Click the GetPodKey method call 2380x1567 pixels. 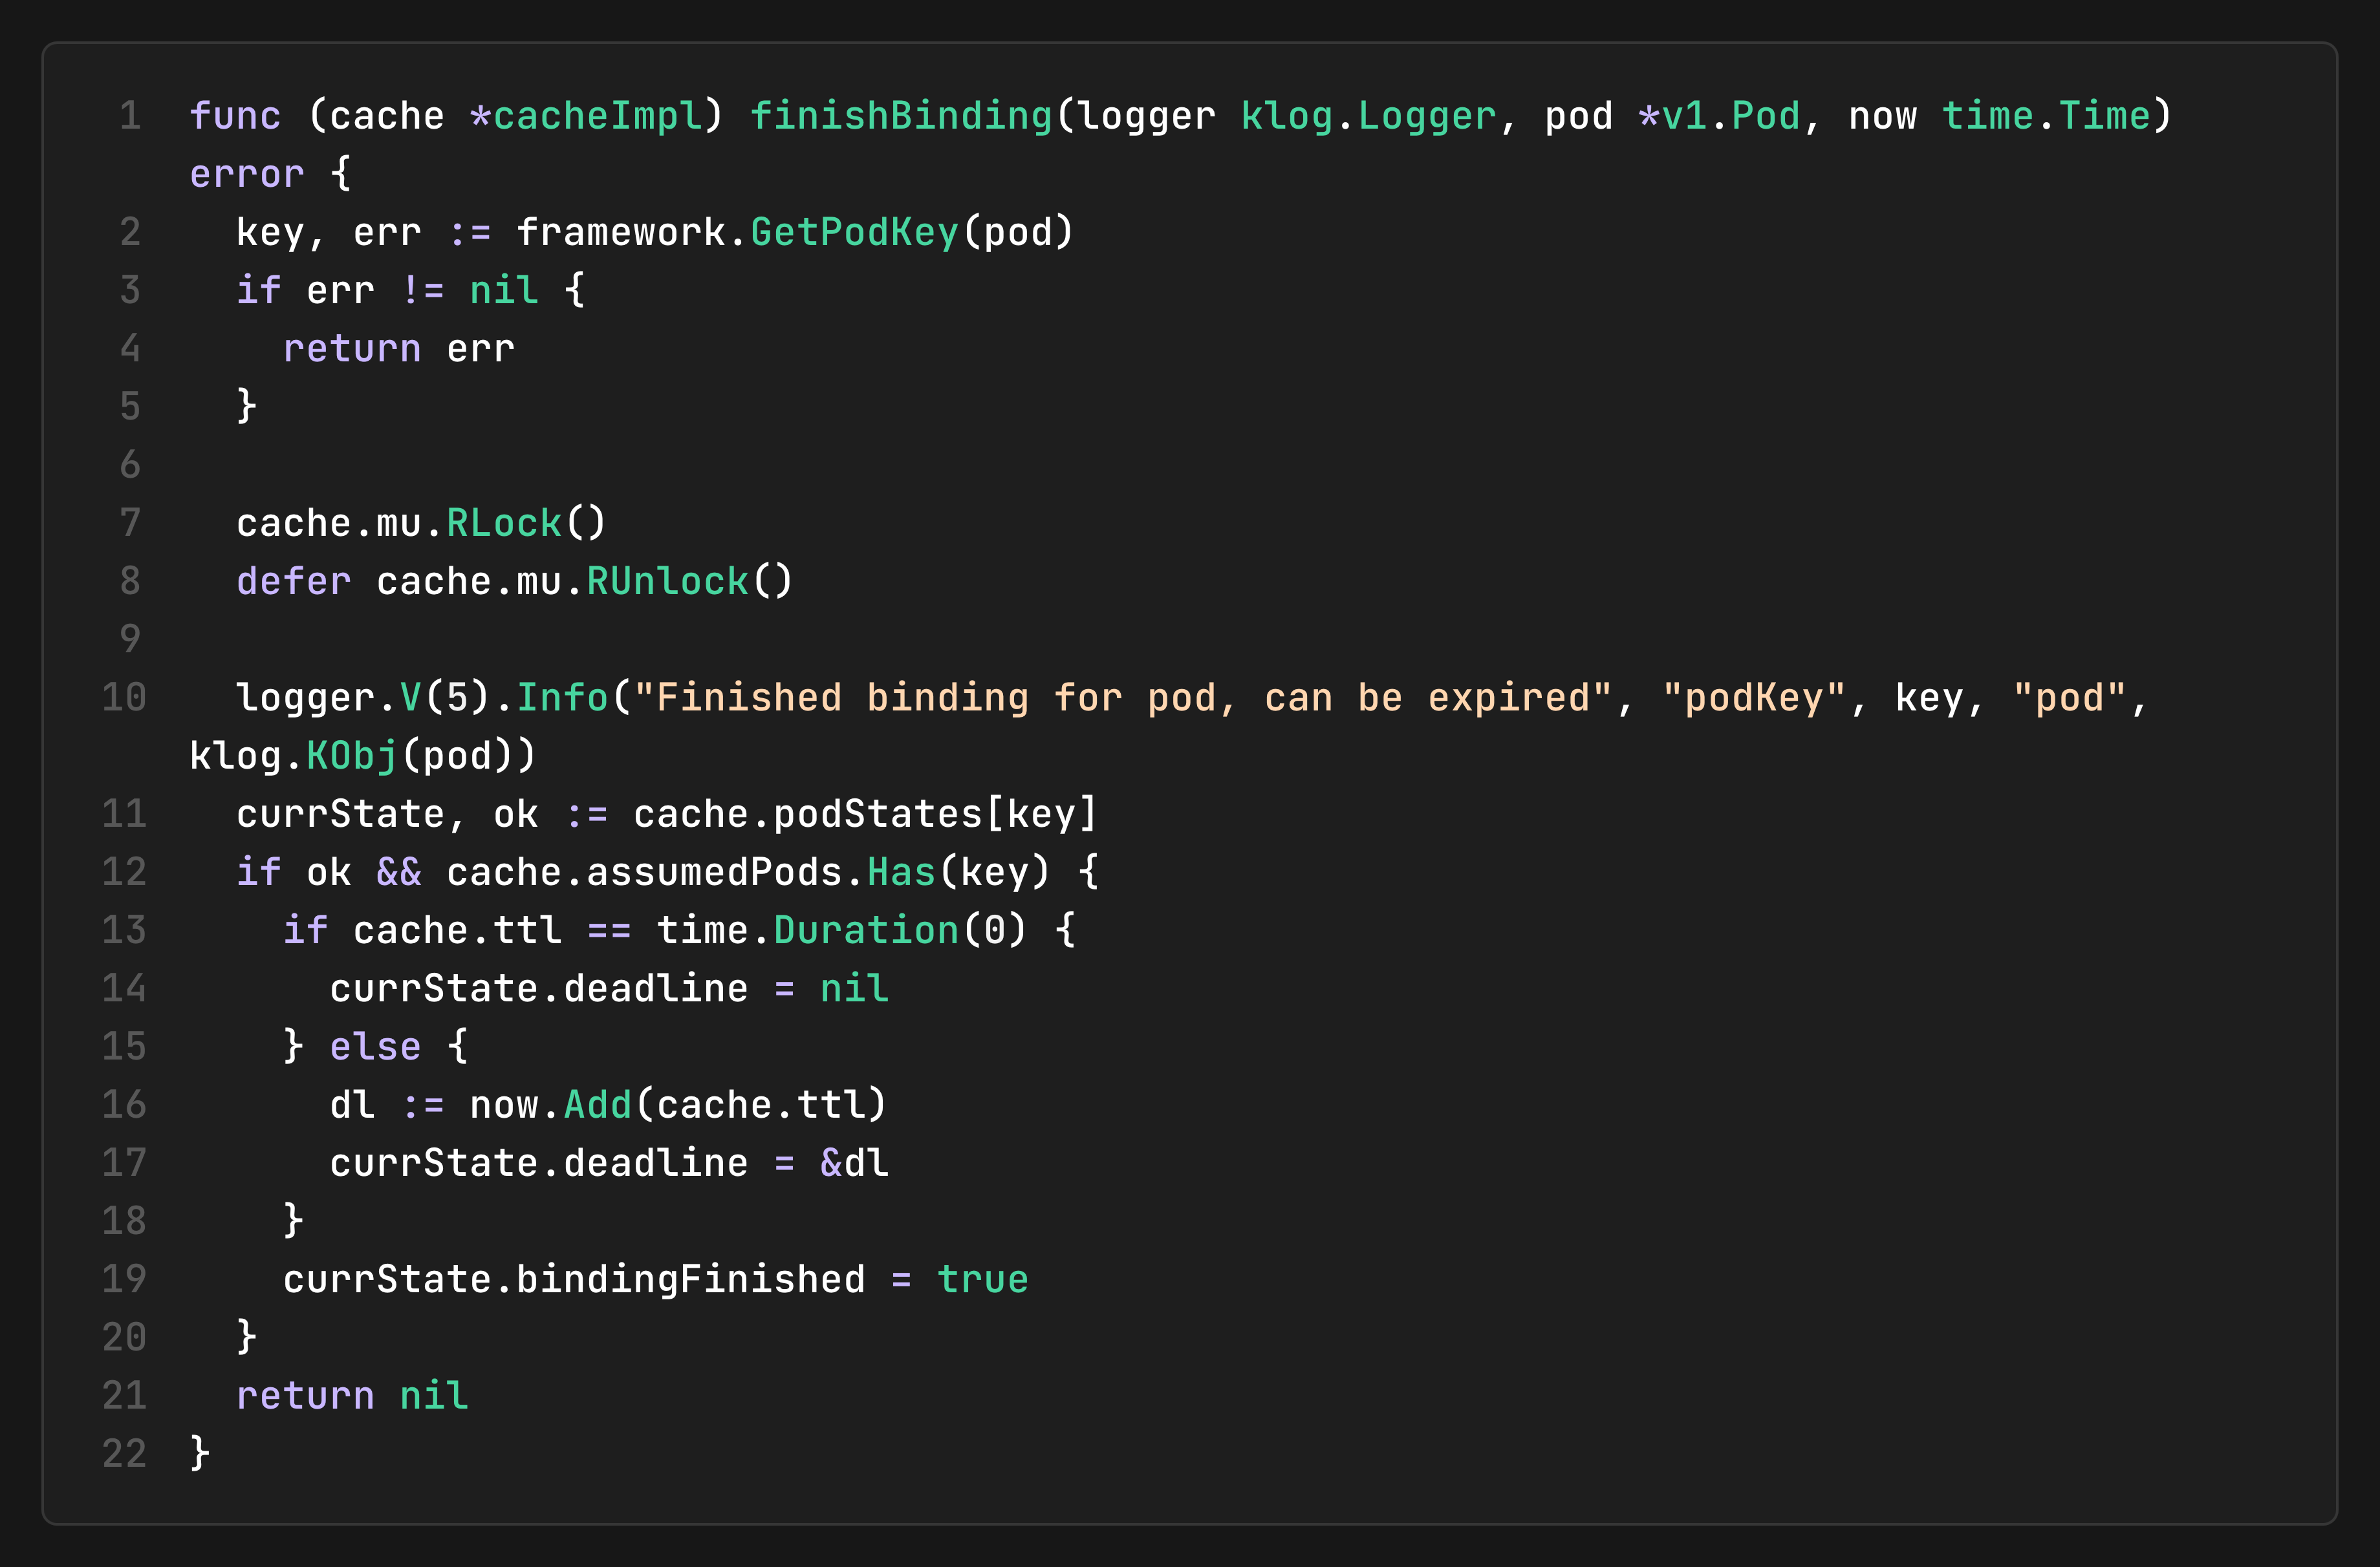click(854, 232)
